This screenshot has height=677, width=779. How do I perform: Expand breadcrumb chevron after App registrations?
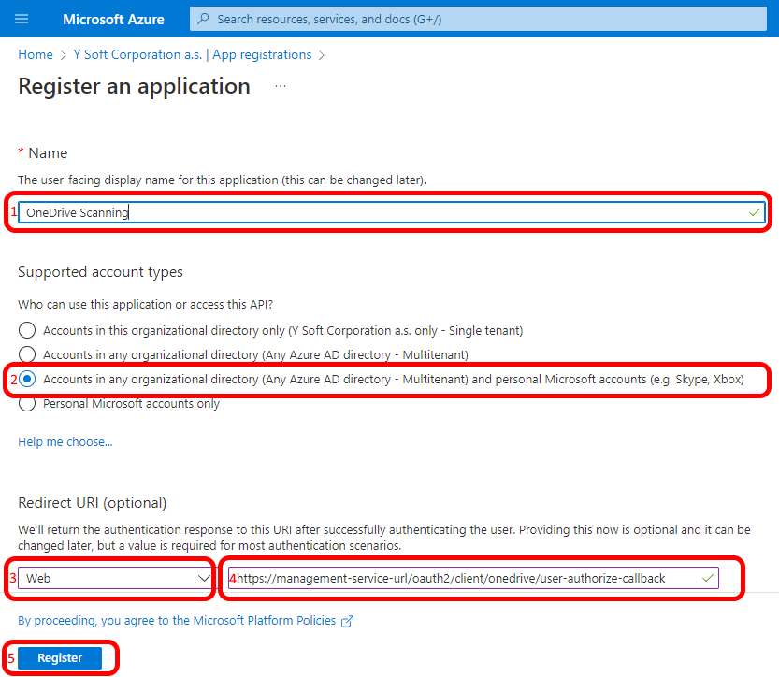323,54
